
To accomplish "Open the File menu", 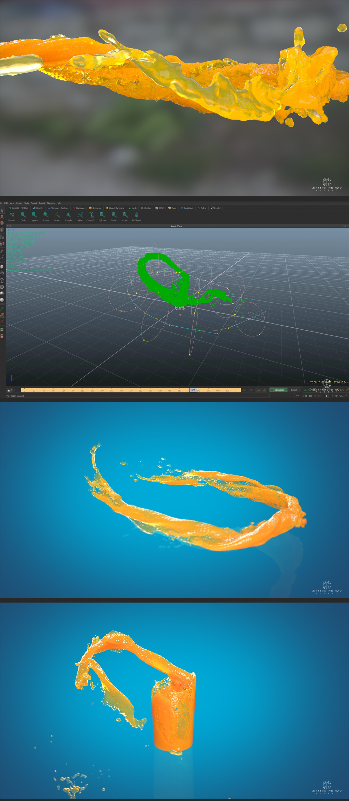I will [x=1, y=203].
